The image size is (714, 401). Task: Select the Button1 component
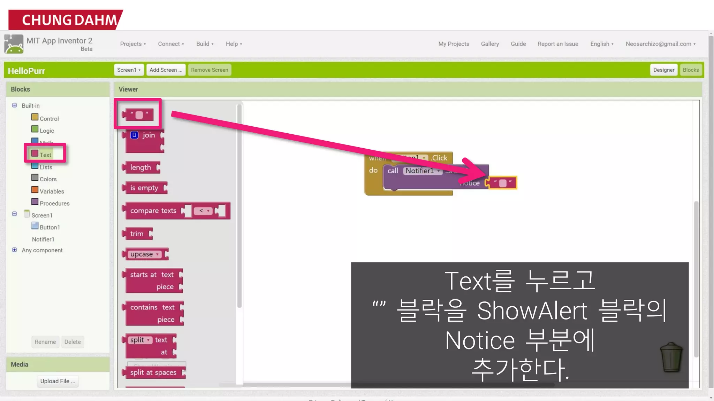click(x=46, y=227)
